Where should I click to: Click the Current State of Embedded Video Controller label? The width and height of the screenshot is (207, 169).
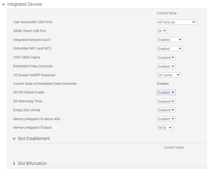click(45, 84)
